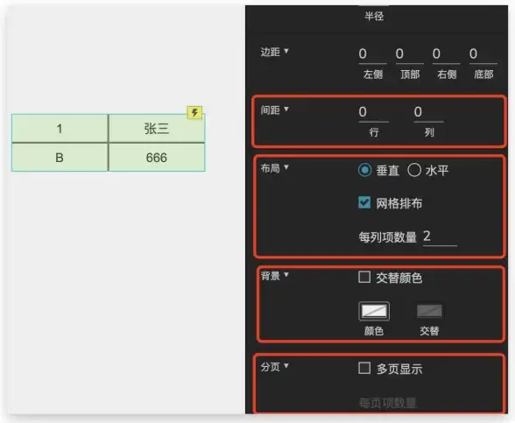Image resolution: width=515 pixels, height=423 pixels.
Task: Click the 分页 section label
Action: (271, 366)
